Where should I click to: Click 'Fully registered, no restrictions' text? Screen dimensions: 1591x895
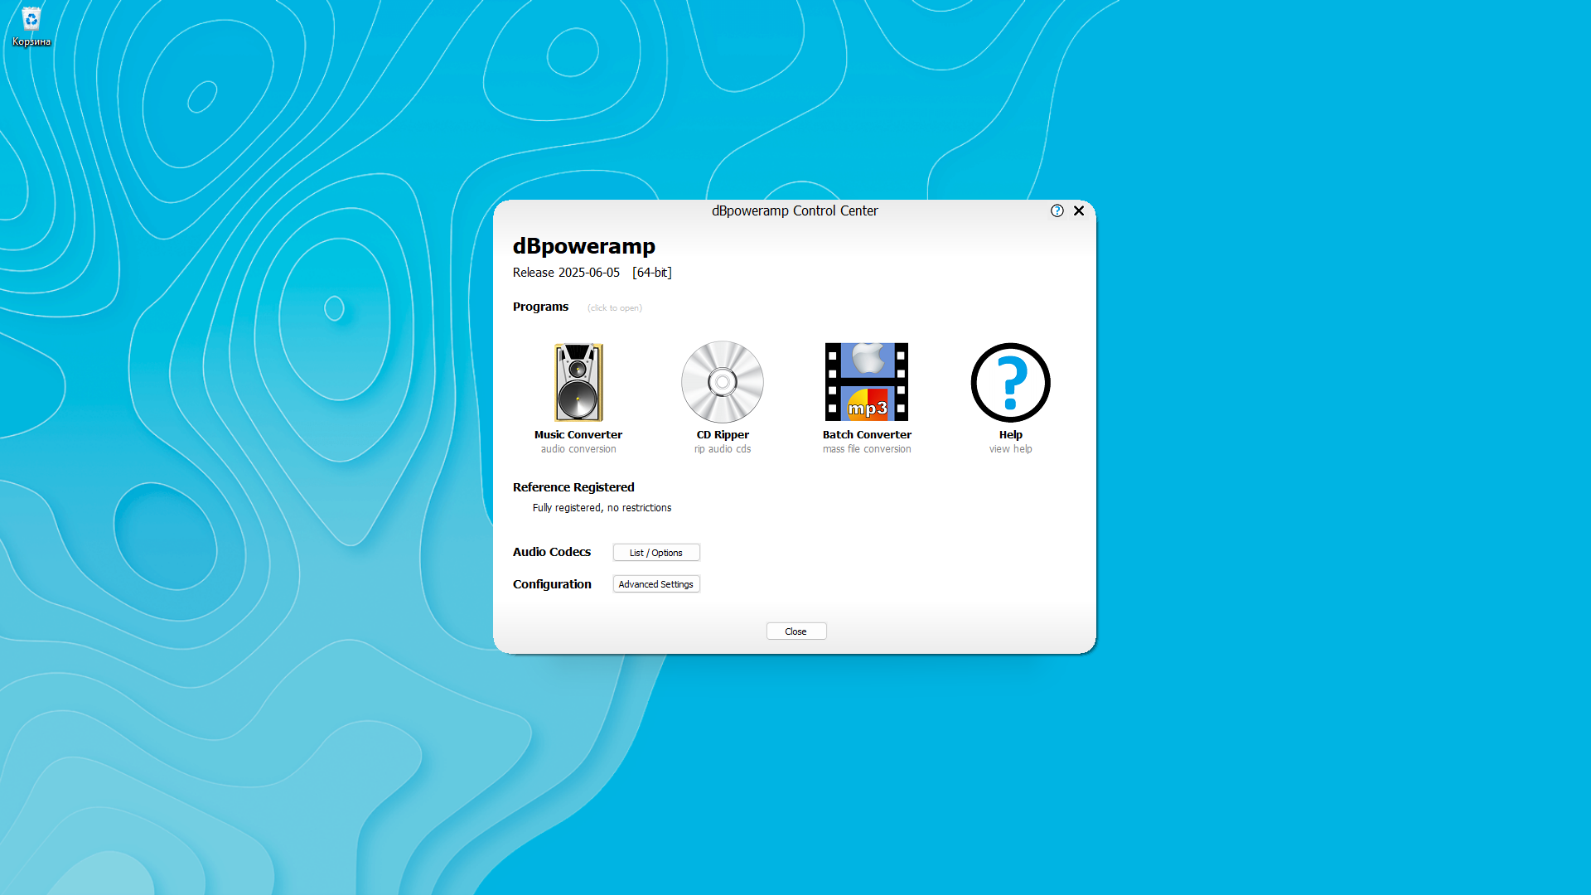click(602, 508)
